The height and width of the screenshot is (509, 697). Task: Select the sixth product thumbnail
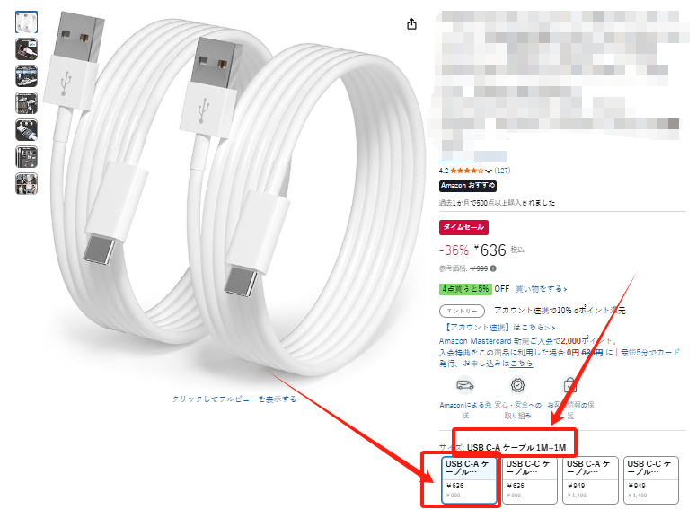[27, 157]
